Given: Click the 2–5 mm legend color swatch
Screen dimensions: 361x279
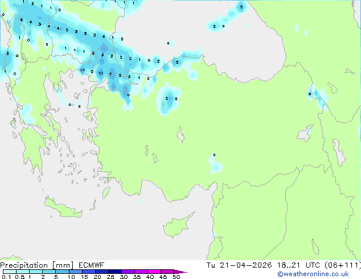Looking at the screenshot, I should (49, 272).
